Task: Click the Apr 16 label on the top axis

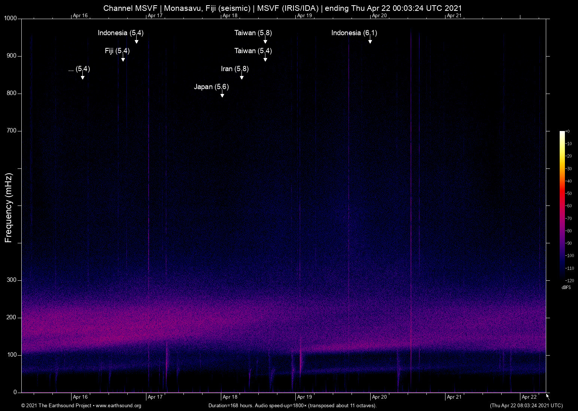Action: (80, 15)
